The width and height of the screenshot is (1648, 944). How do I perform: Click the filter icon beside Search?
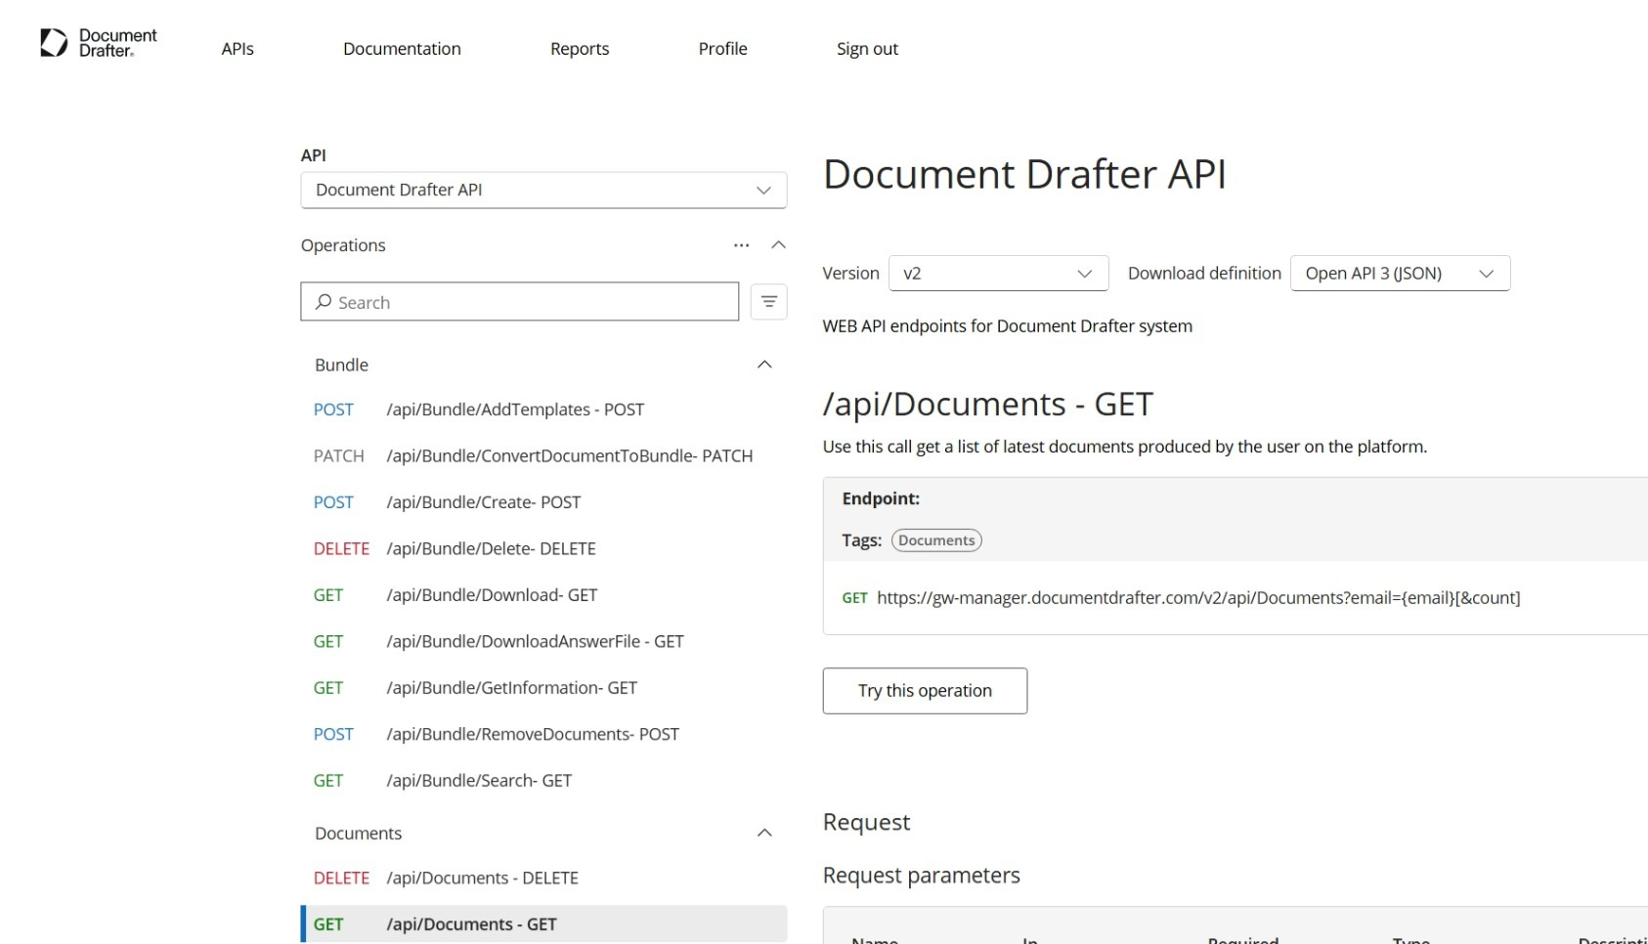(x=768, y=302)
